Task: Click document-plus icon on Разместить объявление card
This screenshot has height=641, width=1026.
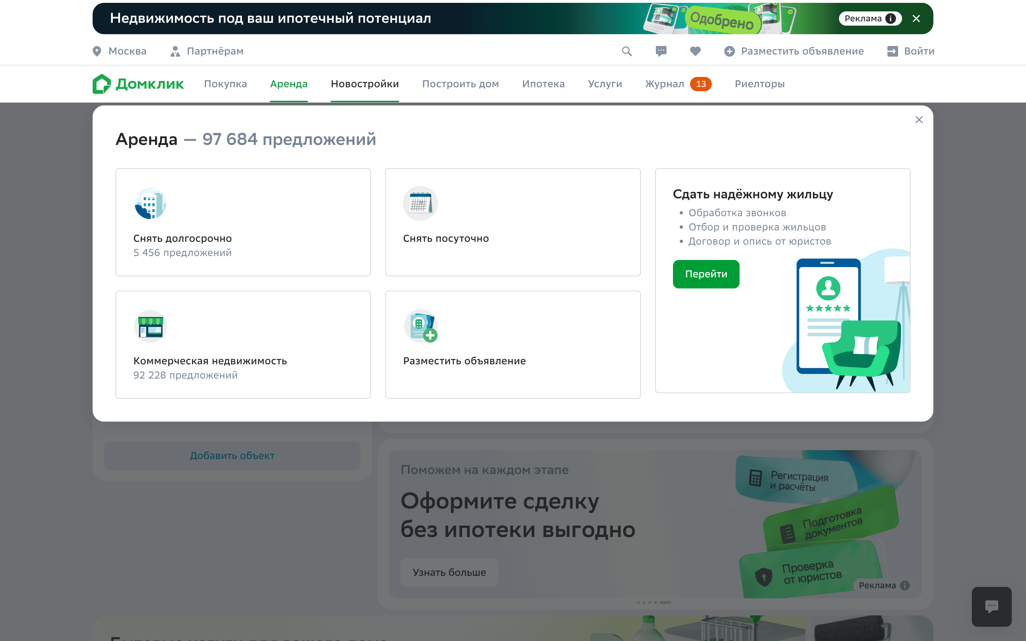Action: [x=421, y=326]
